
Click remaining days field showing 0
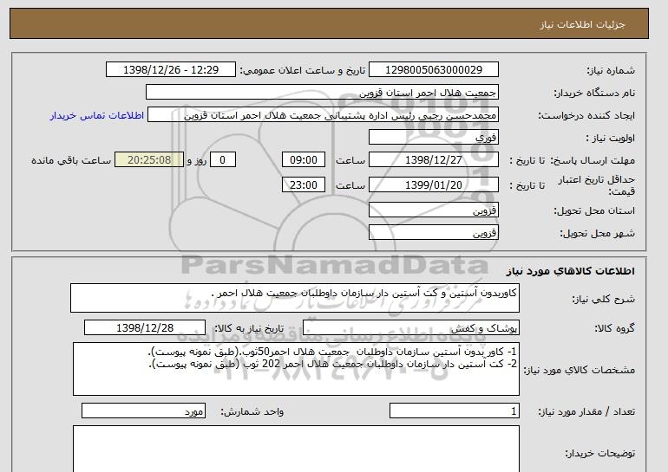(222, 160)
